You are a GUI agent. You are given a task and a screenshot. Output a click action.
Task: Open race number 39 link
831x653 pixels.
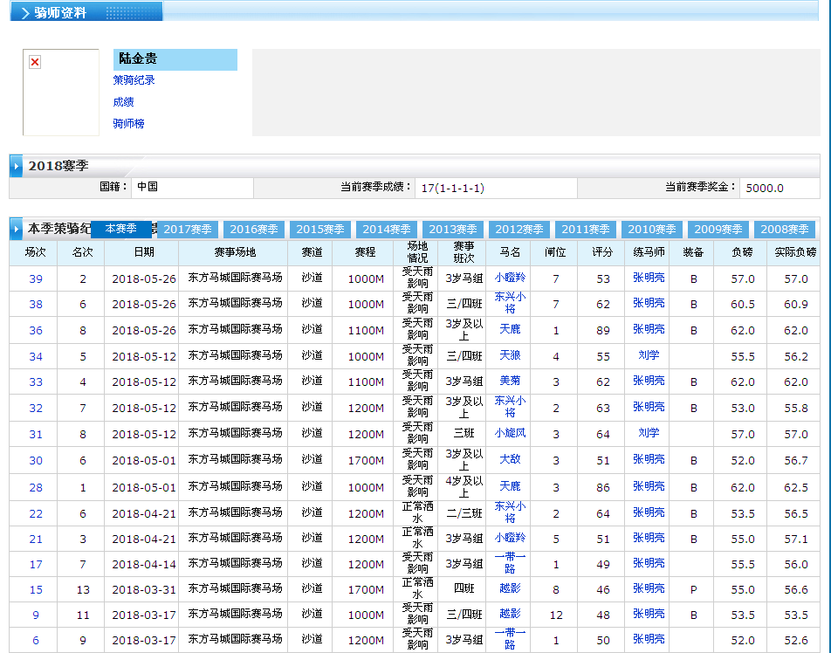click(36, 279)
